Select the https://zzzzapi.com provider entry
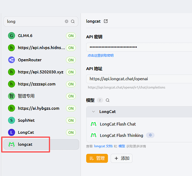Viewport: 192px width, 176px height. (41, 84)
